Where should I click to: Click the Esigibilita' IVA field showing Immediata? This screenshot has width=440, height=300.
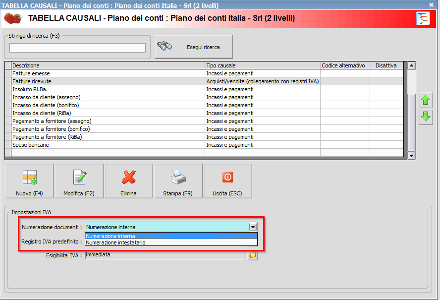pyautogui.click(x=165, y=255)
